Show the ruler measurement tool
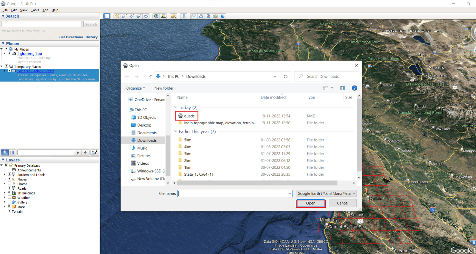The width and height of the screenshot is (476, 254). [184, 16]
